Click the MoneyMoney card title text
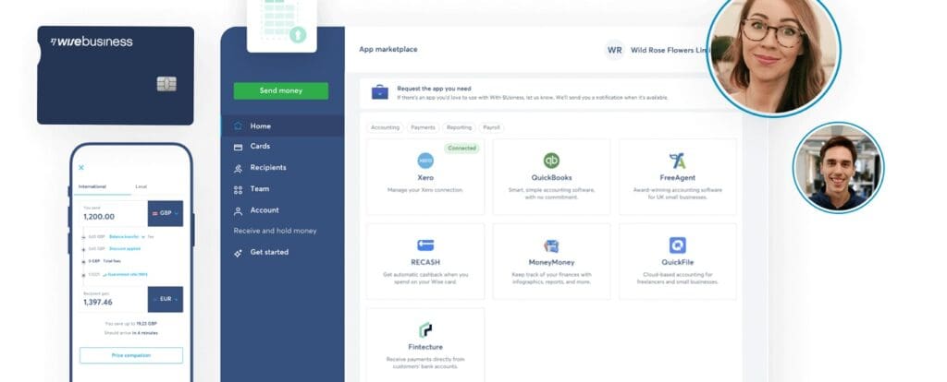 [x=551, y=263]
